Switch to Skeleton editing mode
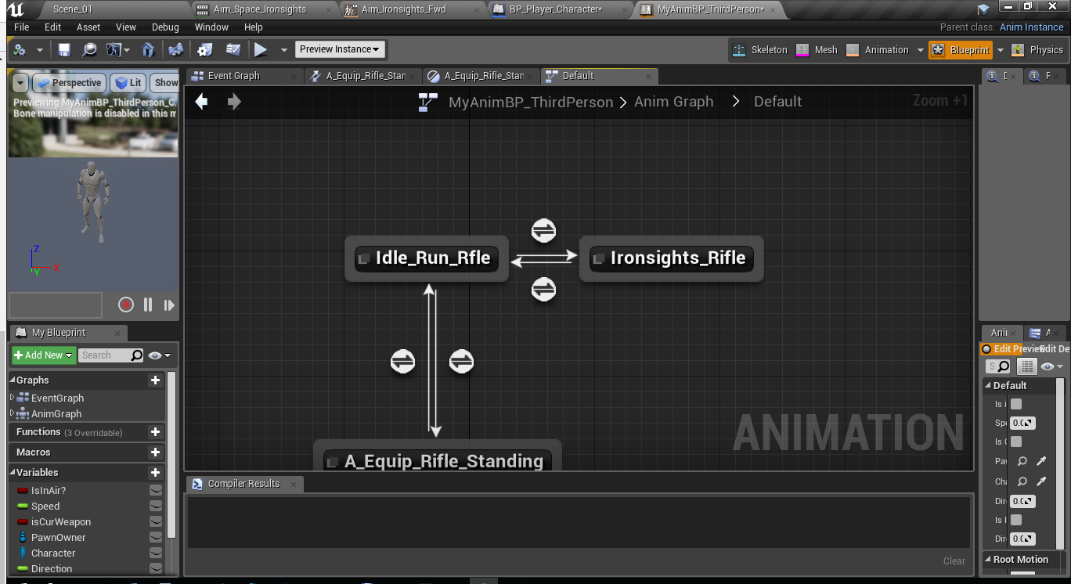The image size is (1071, 584). [x=759, y=50]
